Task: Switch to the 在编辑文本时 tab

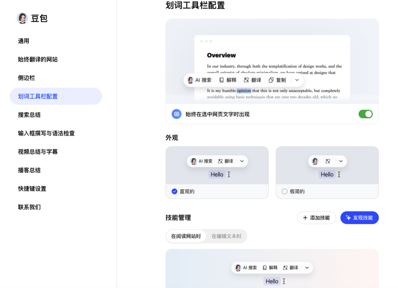Action: pos(226,236)
